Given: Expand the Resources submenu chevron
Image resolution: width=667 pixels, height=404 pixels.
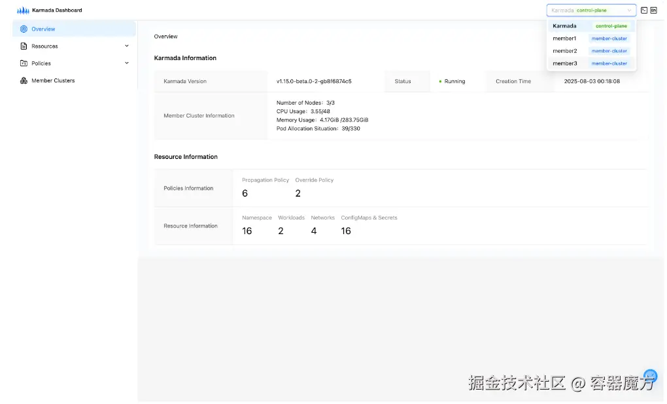Looking at the screenshot, I should (x=126, y=46).
